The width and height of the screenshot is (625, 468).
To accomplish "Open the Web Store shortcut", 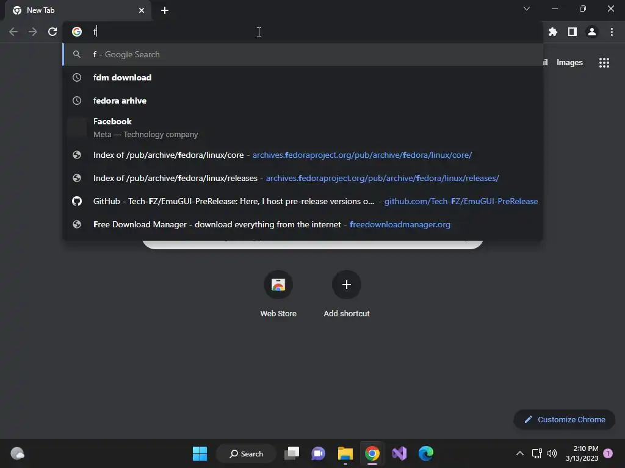I will (278, 294).
